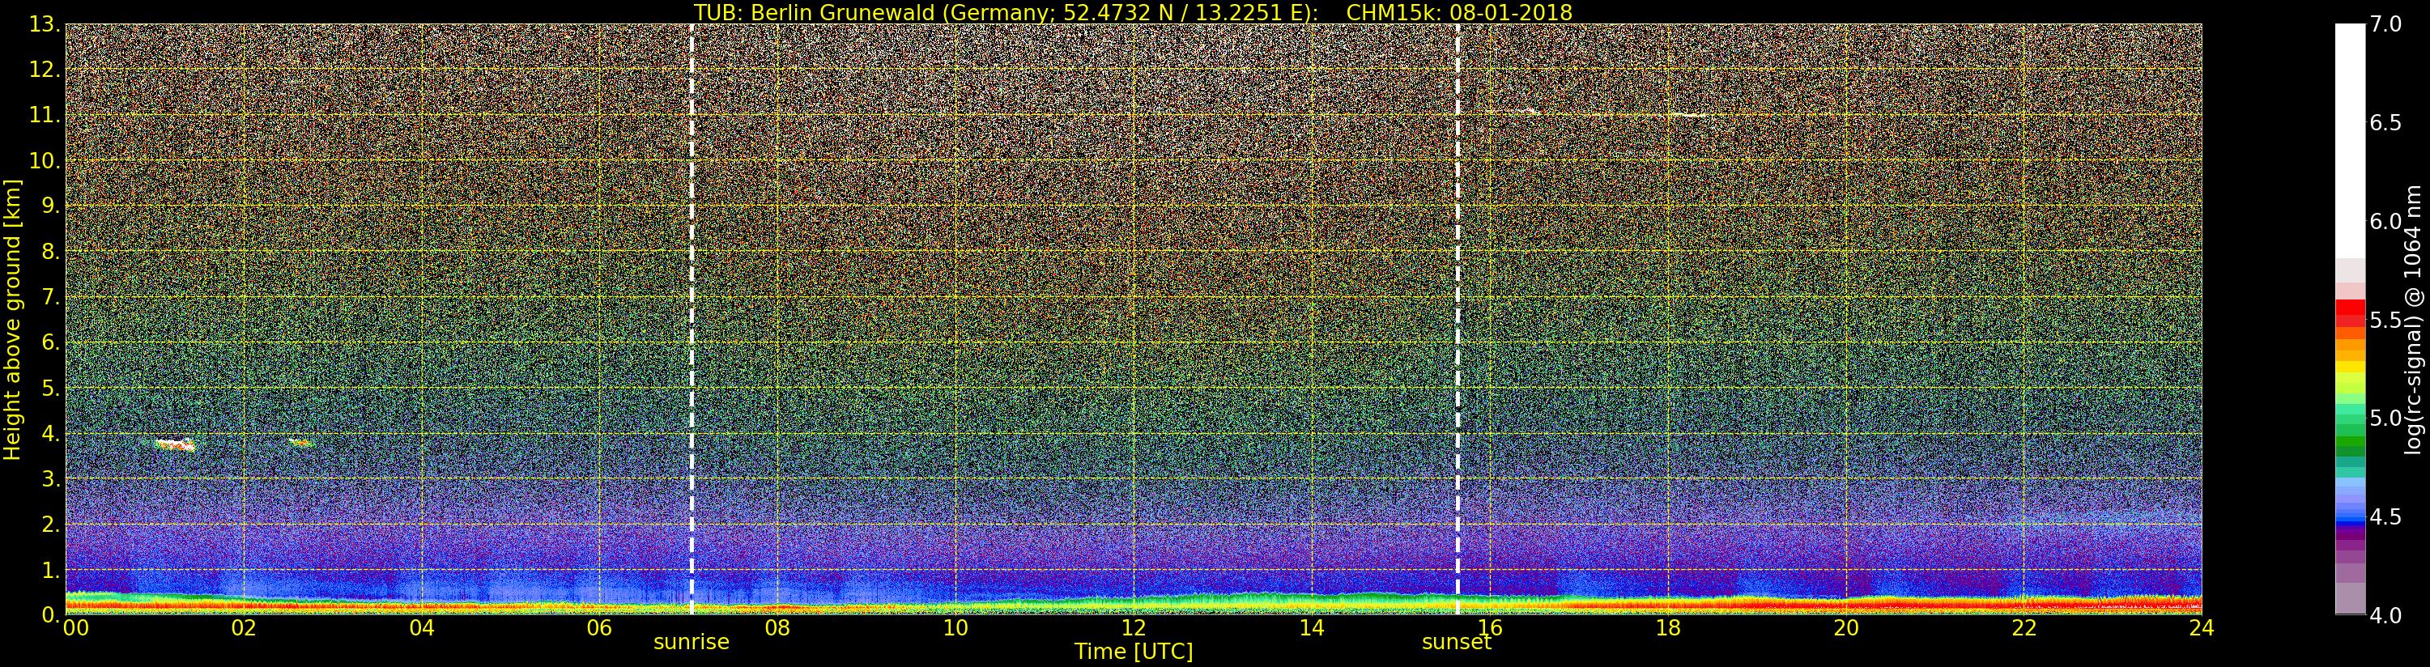
Task: Click the thin white streak near 18 UTC at 11 km
Action: [x=1687, y=115]
